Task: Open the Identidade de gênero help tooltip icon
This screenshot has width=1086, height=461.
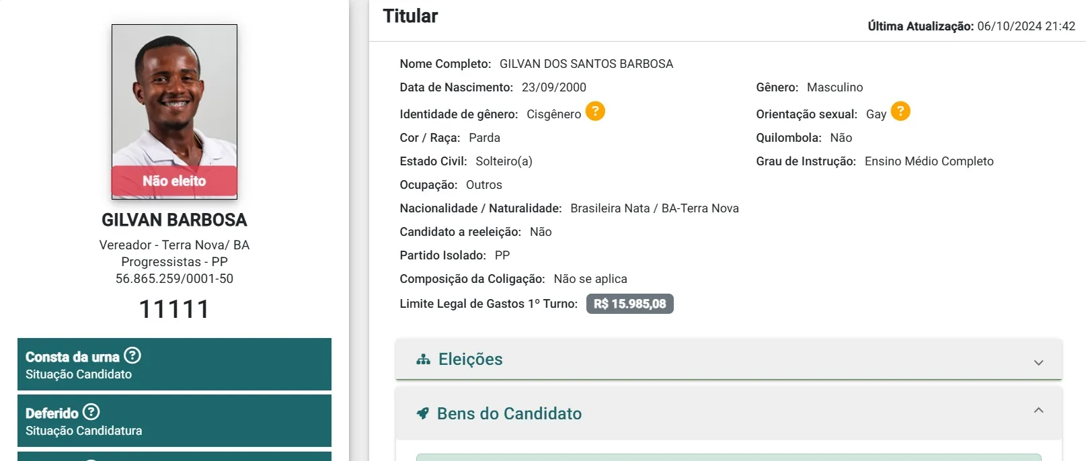Action: point(595,111)
